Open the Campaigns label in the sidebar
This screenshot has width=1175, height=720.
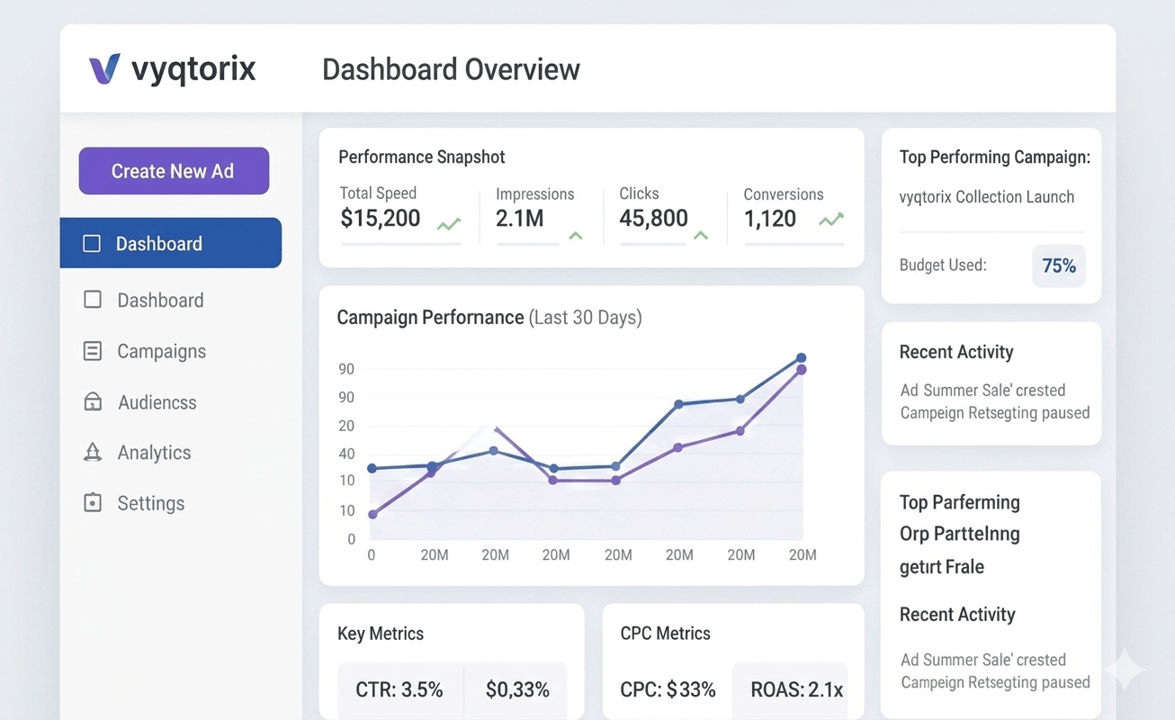(162, 352)
